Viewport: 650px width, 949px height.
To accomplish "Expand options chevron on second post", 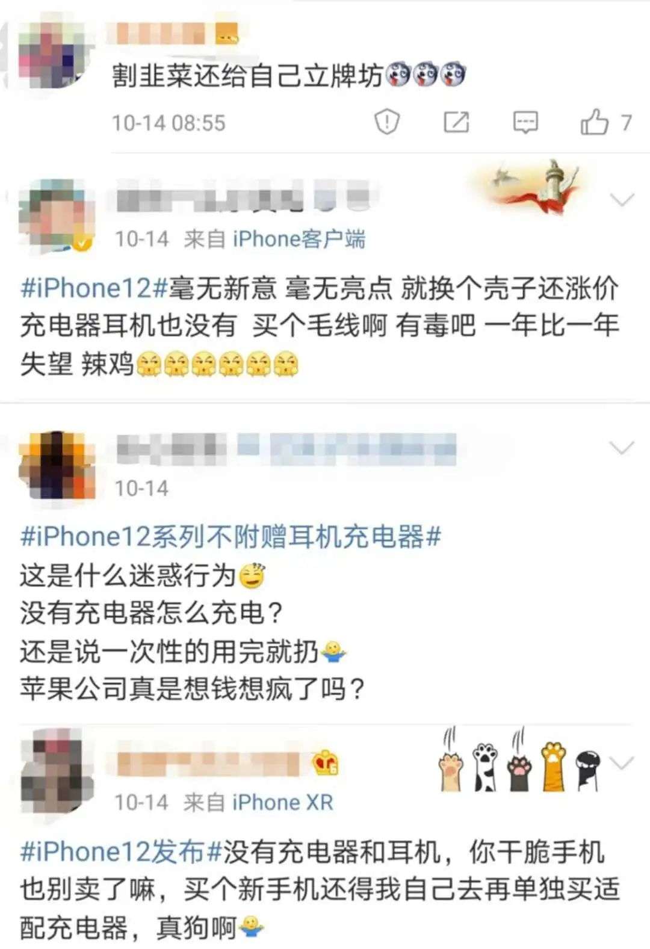I will 622,199.
